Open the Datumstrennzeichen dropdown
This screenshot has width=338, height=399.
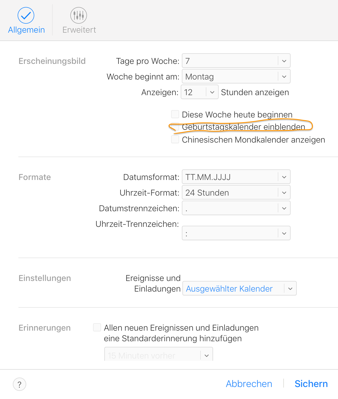pyautogui.click(x=236, y=208)
